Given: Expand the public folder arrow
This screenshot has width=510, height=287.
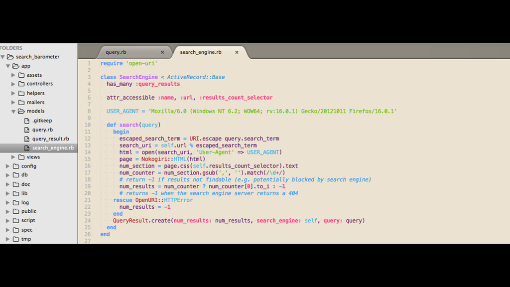Looking at the screenshot, I should pyautogui.click(x=8, y=211).
